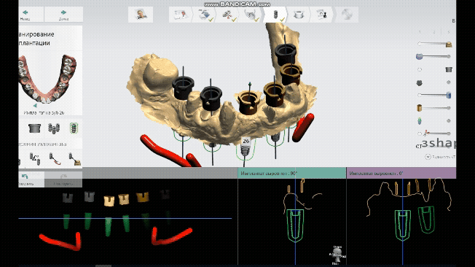Screen dimensions: 475x267
Task: Click the dental arch overview thumbnail
Action: point(47,79)
